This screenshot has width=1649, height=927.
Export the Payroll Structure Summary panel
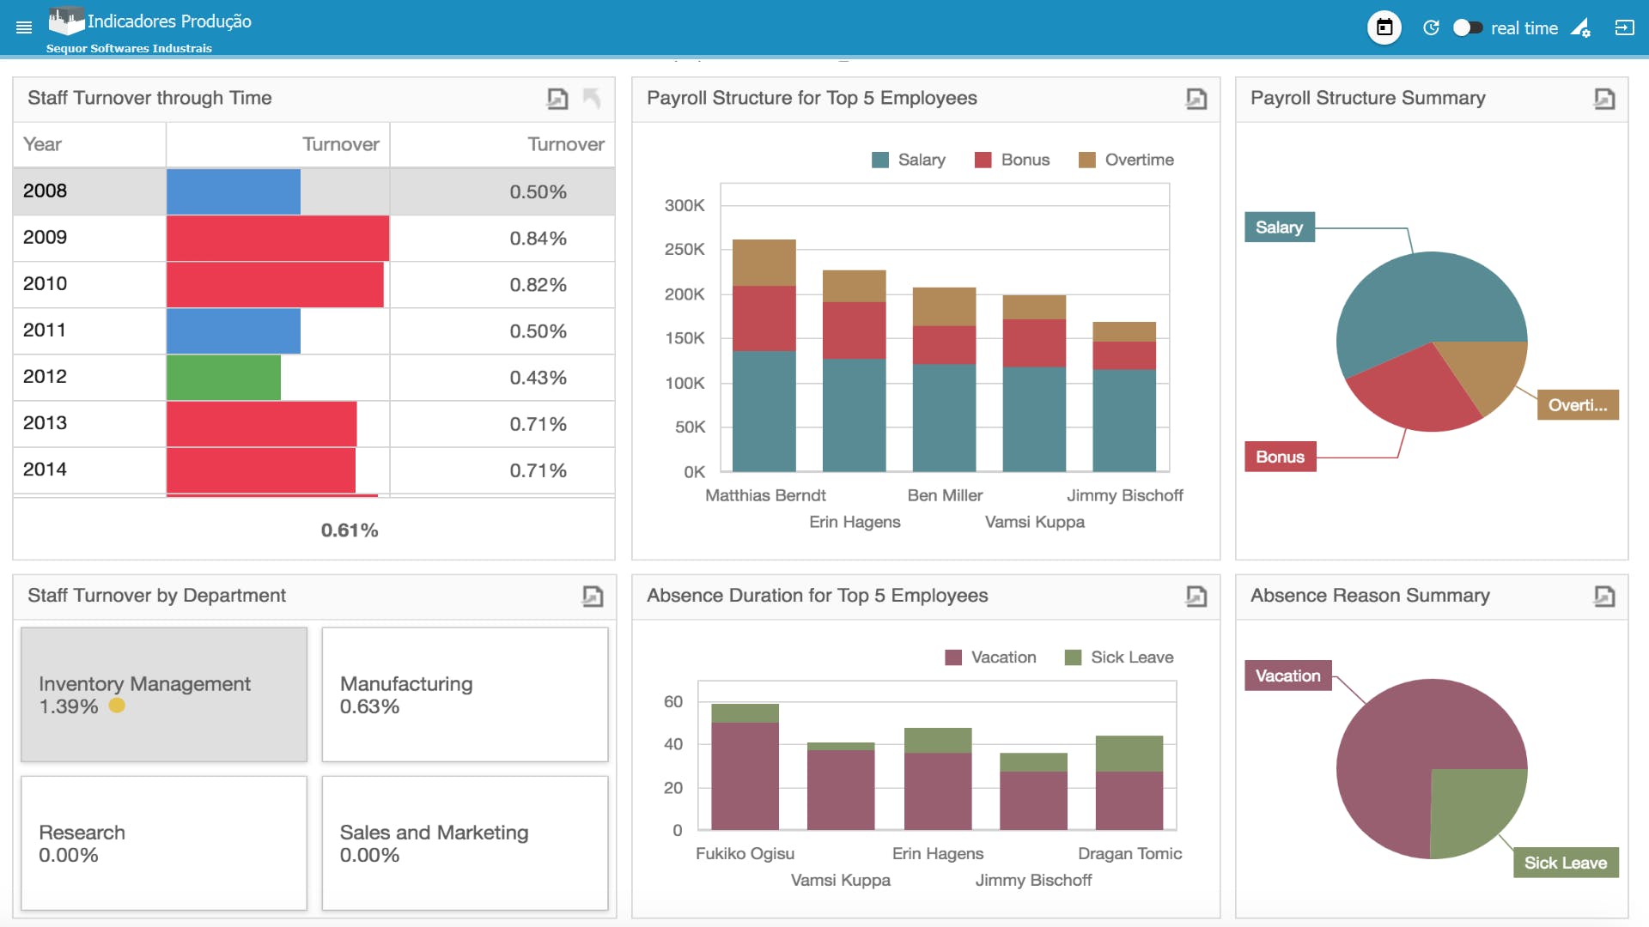tap(1604, 99)
